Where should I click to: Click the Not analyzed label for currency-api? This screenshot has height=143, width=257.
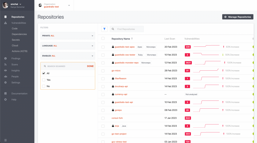click(191, 94)
